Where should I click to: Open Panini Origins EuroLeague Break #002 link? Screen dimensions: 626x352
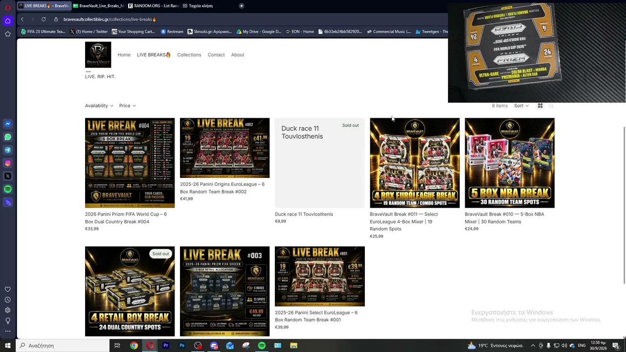222,188
